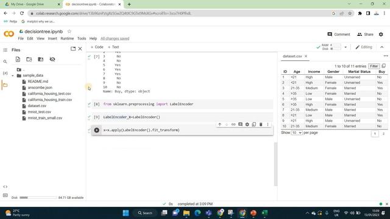Click the Share button
Viewport: 390px width, 219px height.
(x=365, y=34)
